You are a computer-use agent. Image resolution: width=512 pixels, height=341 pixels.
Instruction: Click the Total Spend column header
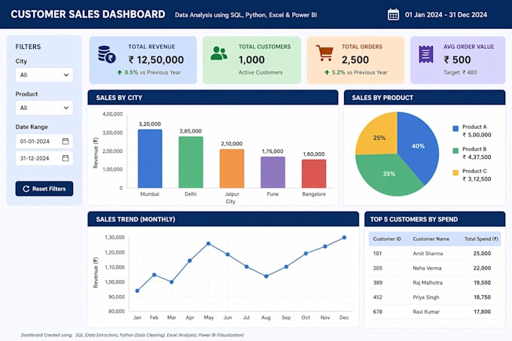click(481, 239)
